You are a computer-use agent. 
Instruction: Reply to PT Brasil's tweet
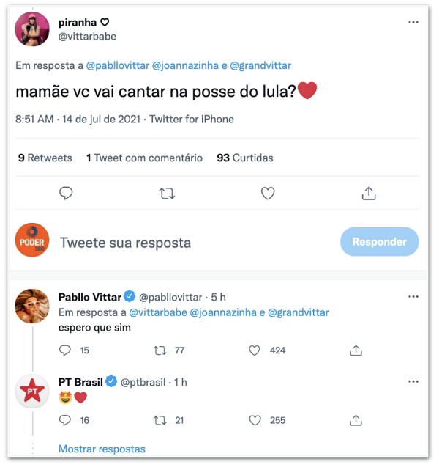click(x=65, y=420)
